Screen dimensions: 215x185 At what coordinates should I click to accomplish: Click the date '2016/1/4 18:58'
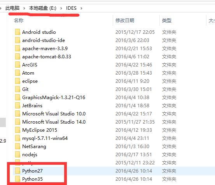click(132, 105)
